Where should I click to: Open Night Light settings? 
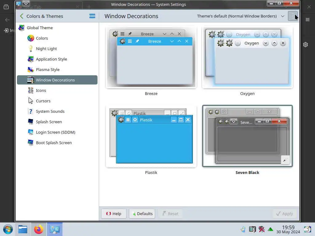tap(57, 49)
